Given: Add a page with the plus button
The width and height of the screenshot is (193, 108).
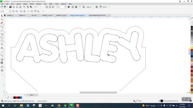Looking at the screenshot, I should (5, 95).
